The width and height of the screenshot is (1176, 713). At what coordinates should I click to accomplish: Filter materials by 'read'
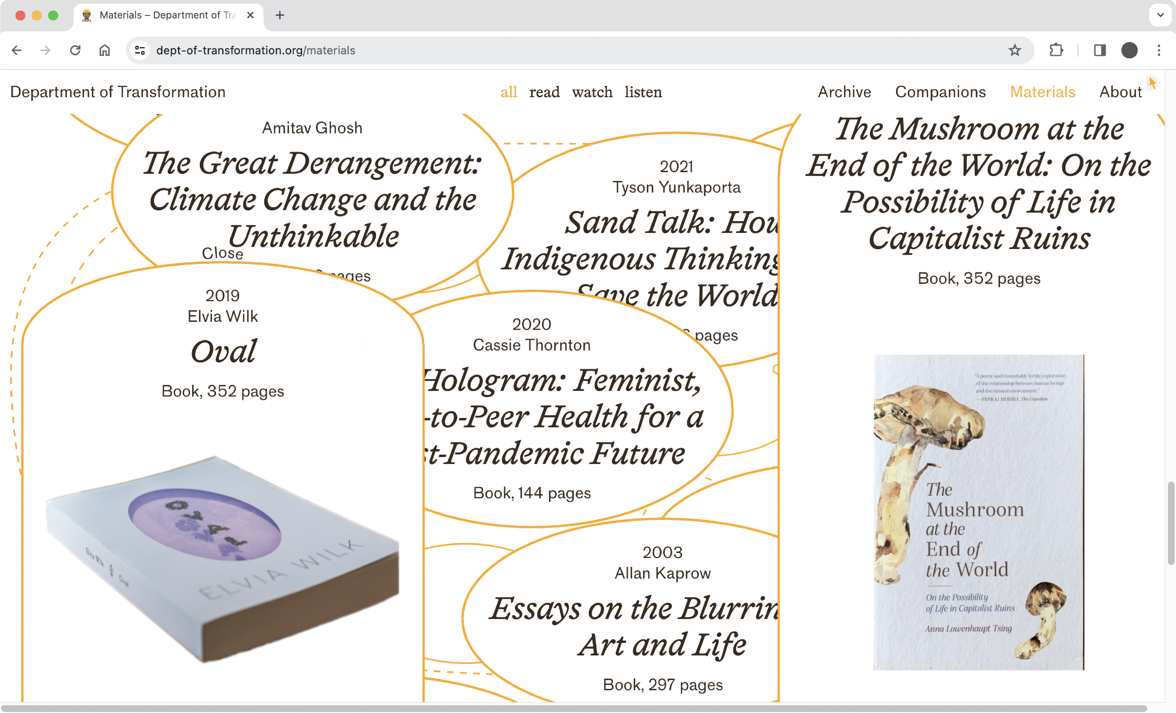544,92
